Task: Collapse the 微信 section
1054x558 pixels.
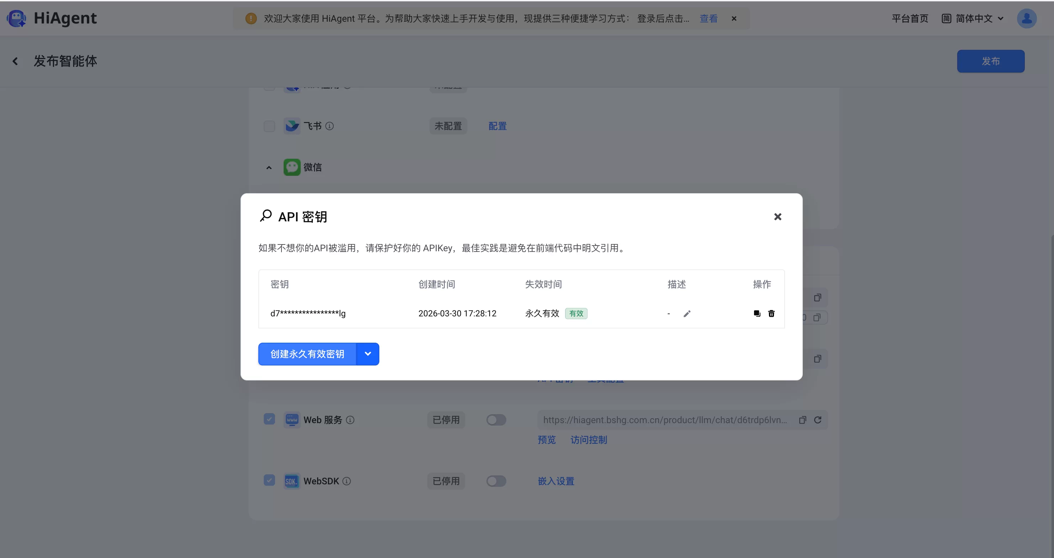Action: [x=269, y=167]
